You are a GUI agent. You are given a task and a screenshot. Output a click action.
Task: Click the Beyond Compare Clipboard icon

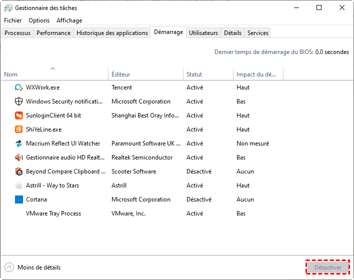click(18, 171)
